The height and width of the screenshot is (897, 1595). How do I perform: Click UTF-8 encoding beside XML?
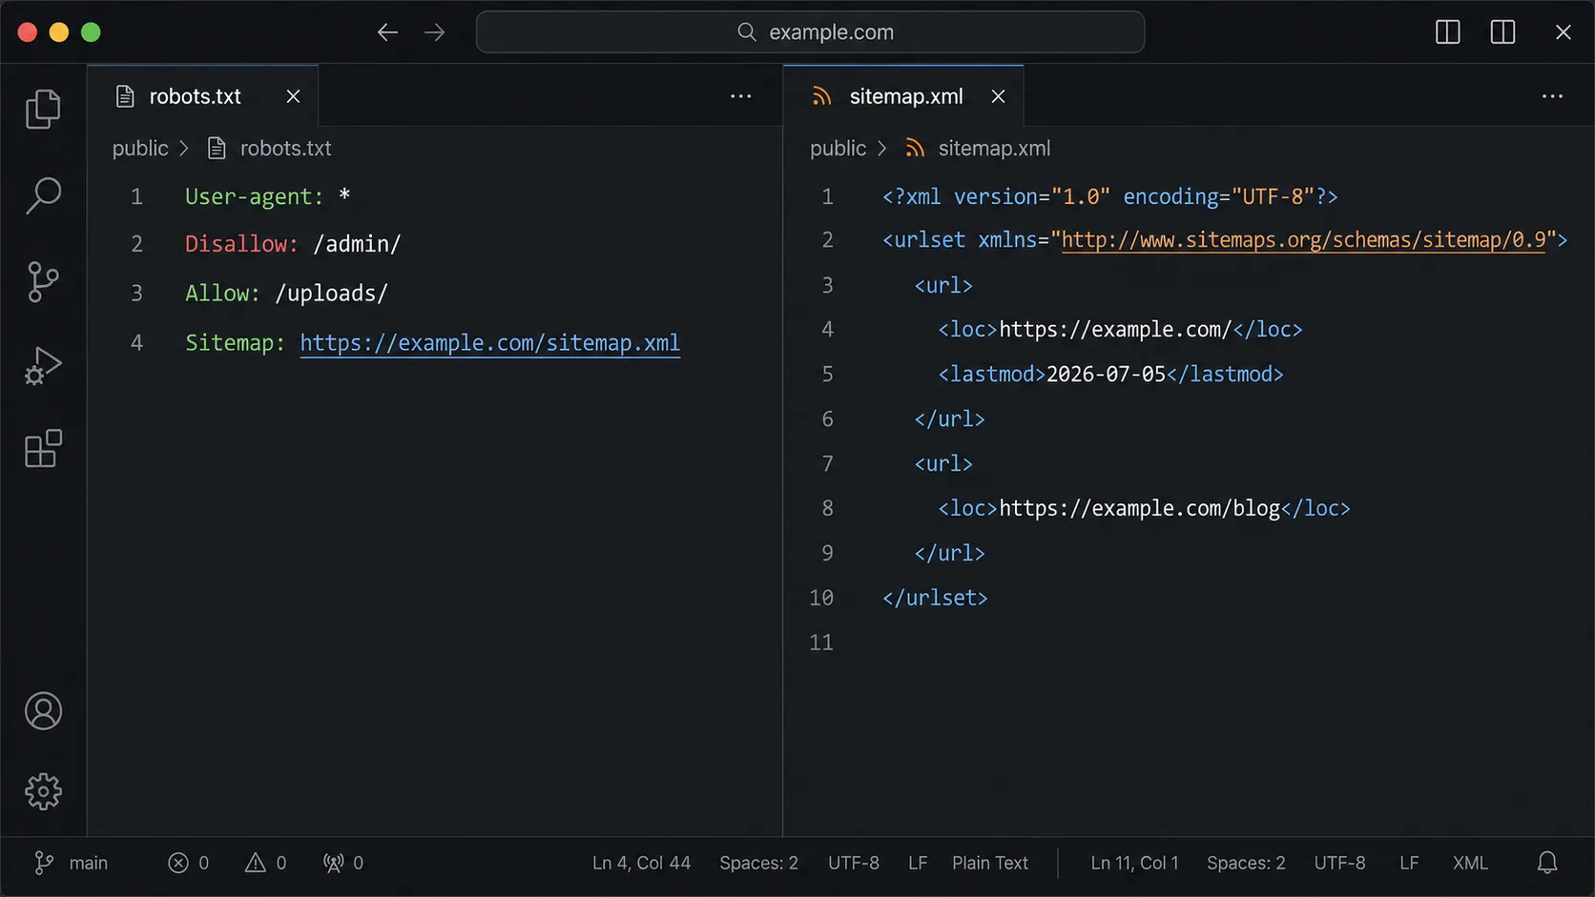(1339, 863)
